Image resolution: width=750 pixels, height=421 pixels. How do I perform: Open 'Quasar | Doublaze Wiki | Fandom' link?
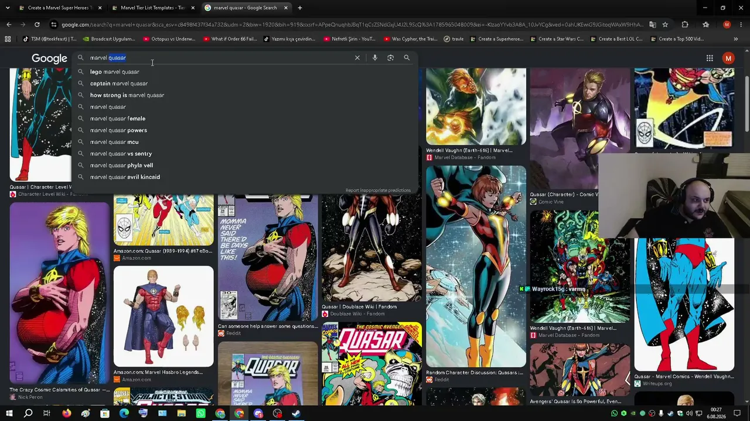coord(359,306)
